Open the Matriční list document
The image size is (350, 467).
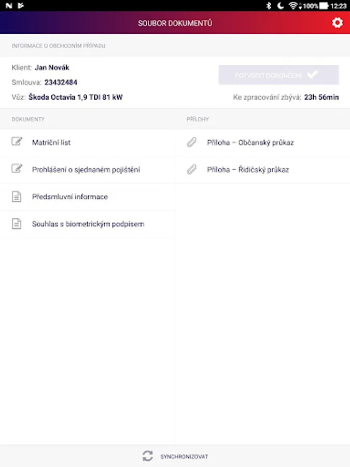click(x=88, y=143)
